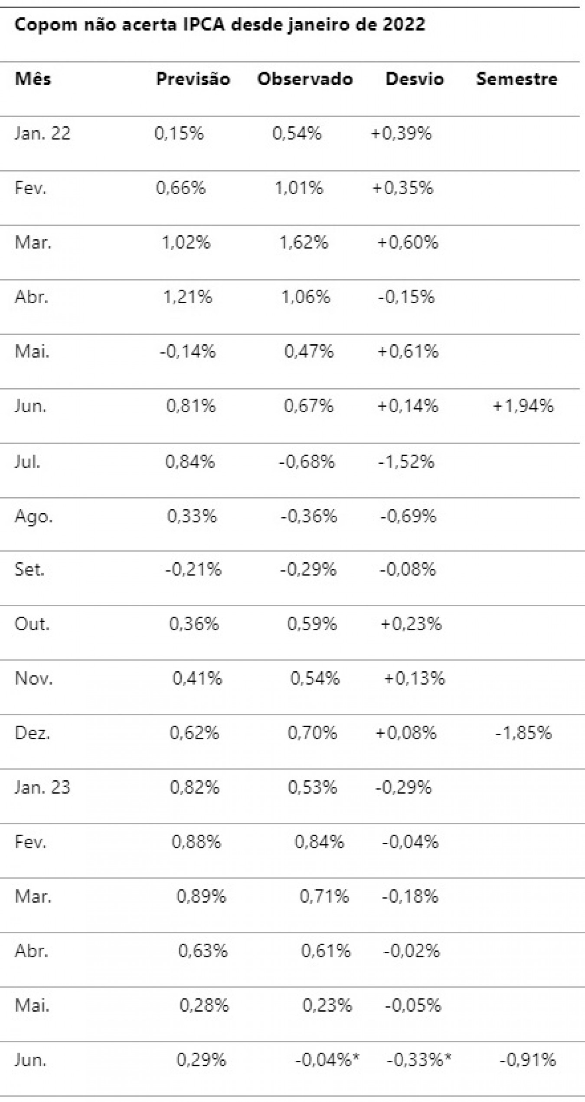This screenshot has height=1102, width=585.
Task: Select the -0,91% semester value
Action: point(528,1060)
